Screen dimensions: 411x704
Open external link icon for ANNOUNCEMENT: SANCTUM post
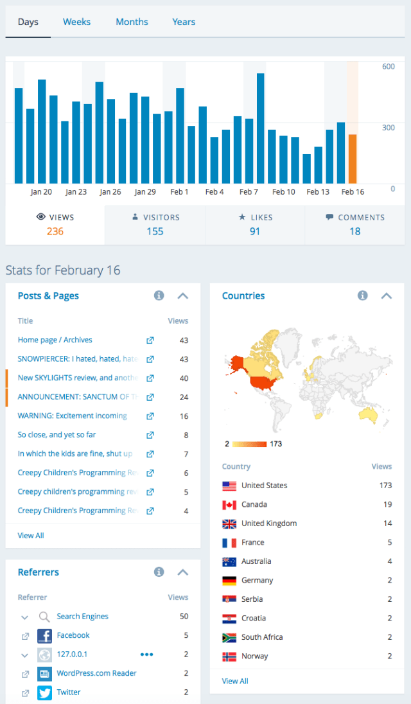(150, 397)
